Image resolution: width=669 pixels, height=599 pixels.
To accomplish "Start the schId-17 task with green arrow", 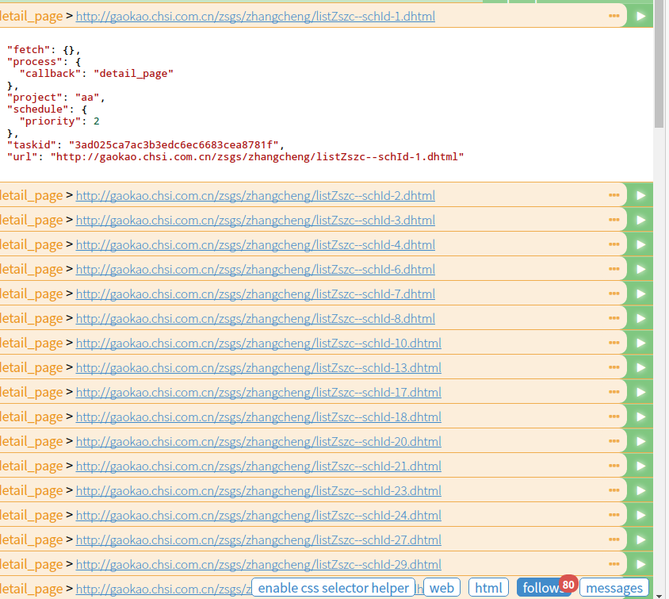I will coord(640,392).
